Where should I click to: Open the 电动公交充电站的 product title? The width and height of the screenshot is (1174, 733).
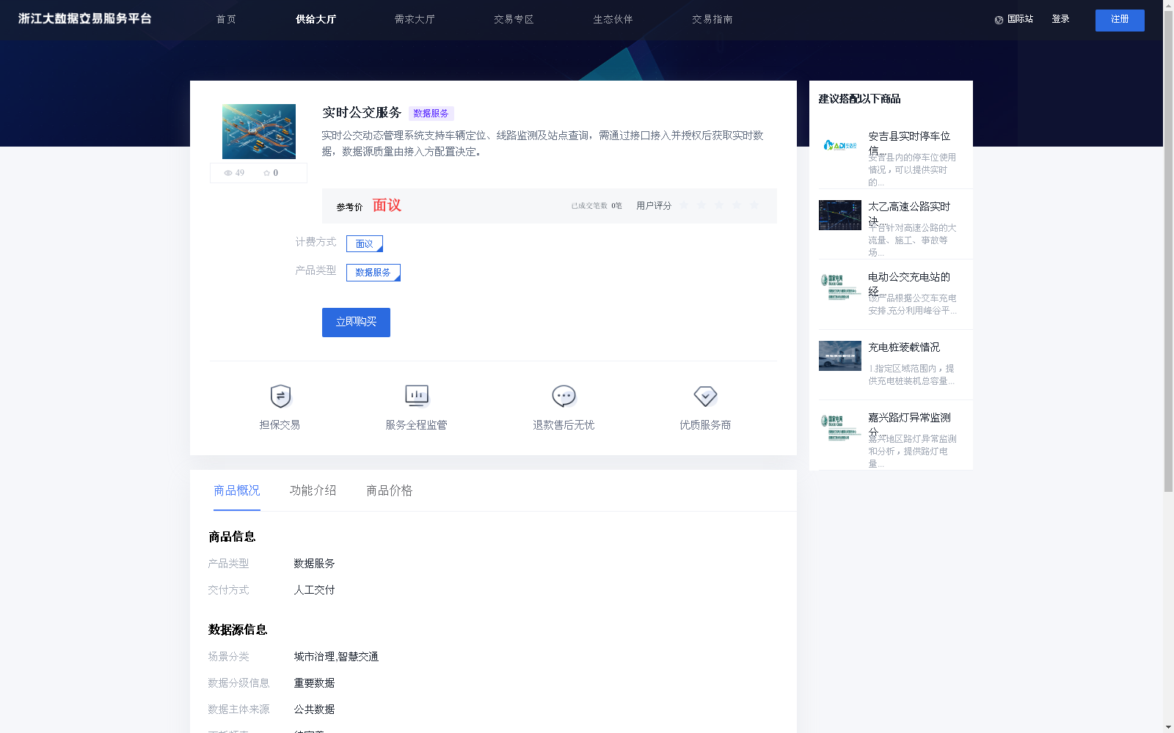[909, 284]
